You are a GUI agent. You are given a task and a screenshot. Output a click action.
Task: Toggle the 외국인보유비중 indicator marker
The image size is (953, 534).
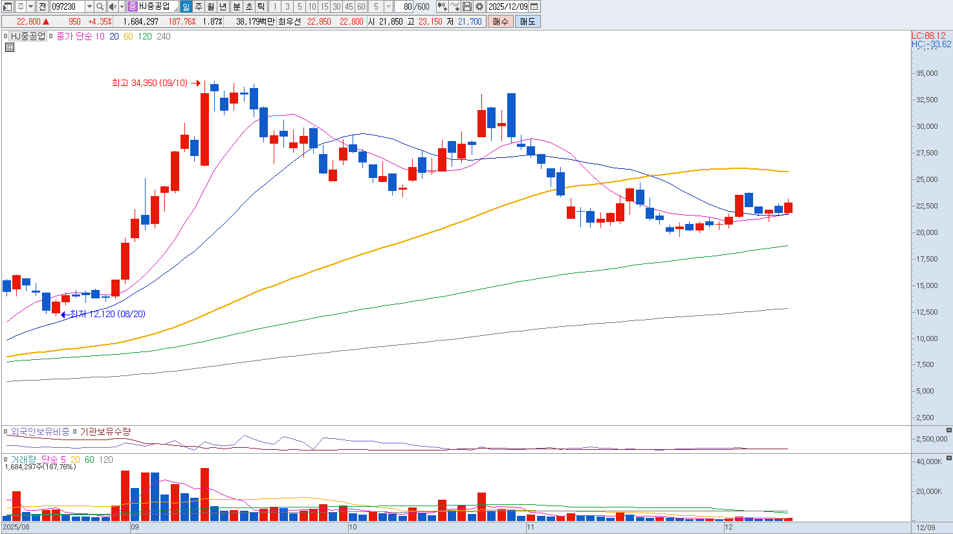point(6,431)
